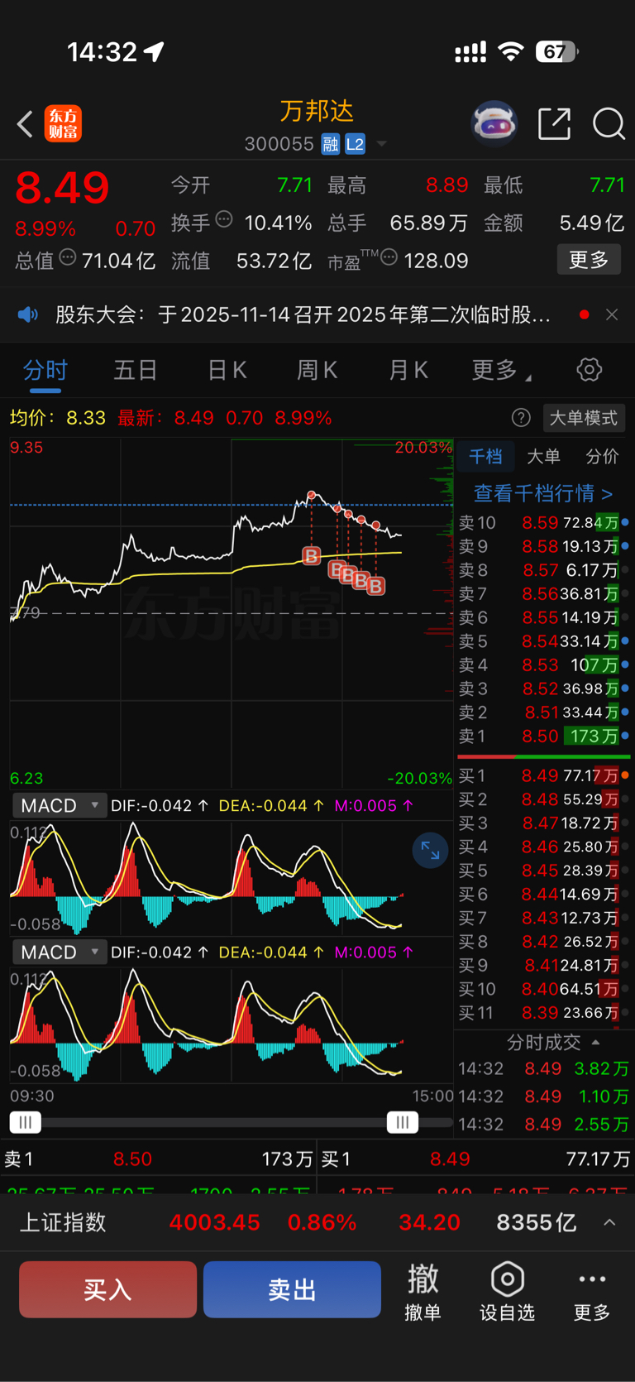Tap 均价 8.33 average price text
Image resolution: width=635 pixels, height=1382 pixels.
tap(58, 418)
